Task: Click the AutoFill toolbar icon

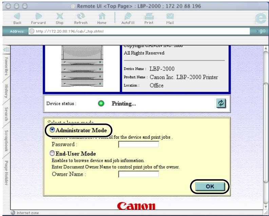Action: pyautogui.click(x=128, y=18)
